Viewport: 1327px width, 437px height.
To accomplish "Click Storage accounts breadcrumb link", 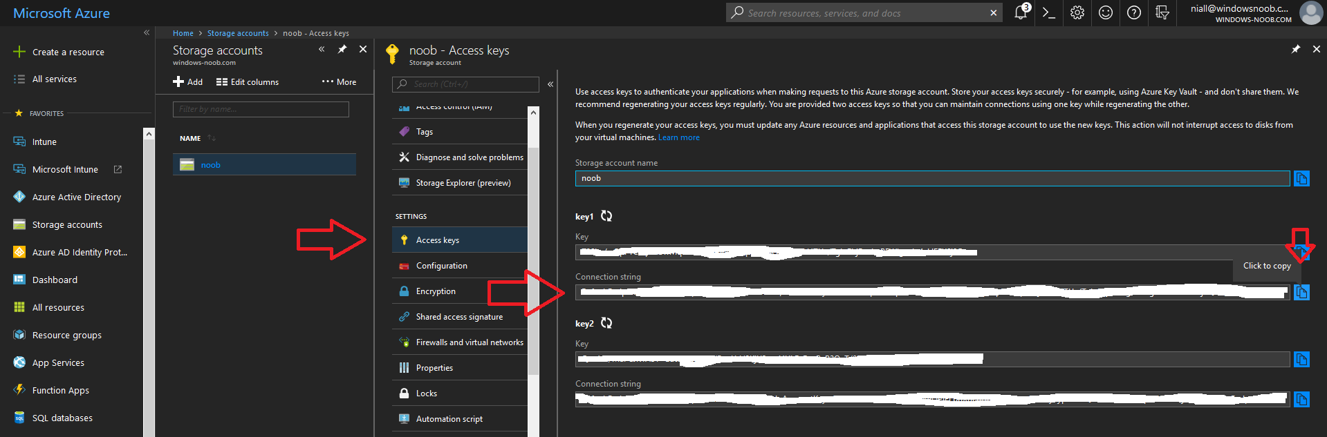I will coord(238,33).
